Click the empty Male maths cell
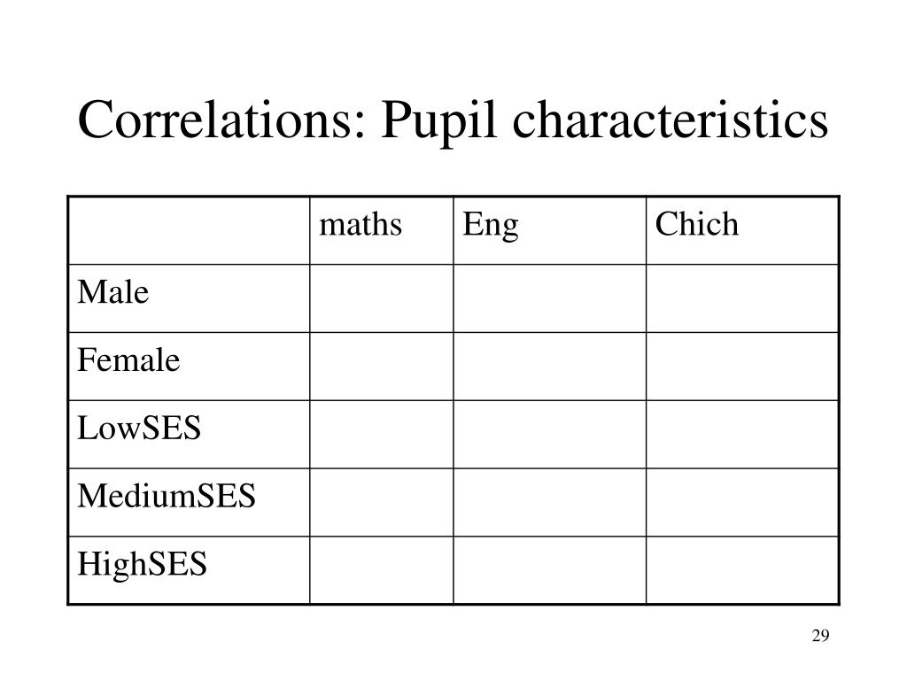 pyautogui.click(x=381, y=298)
